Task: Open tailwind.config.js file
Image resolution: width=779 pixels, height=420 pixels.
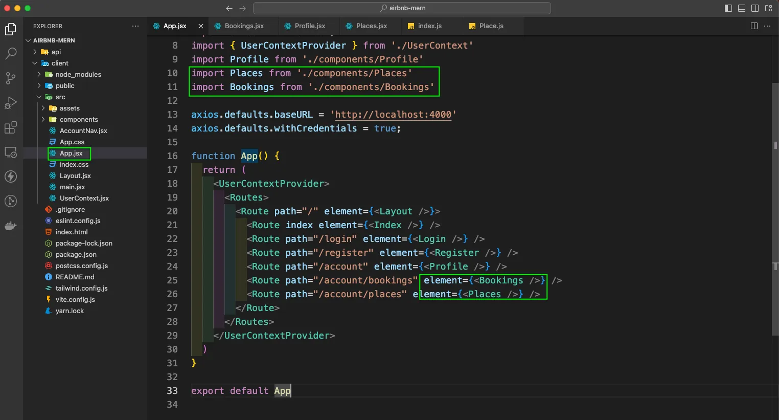Action: point(81,288)
